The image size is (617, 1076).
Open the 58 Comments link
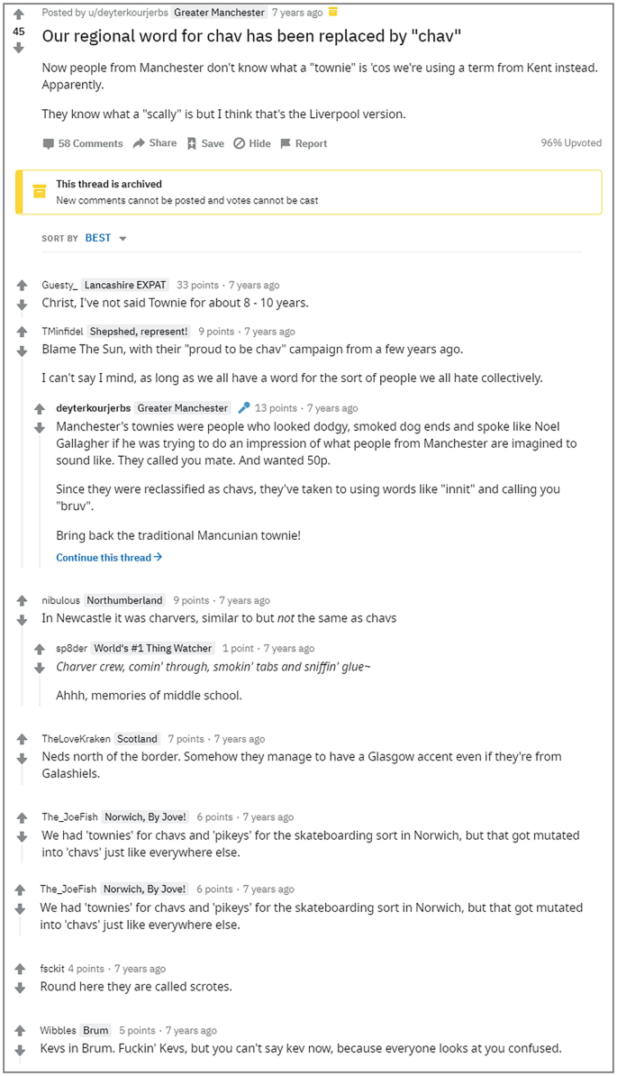click(83, 143)
